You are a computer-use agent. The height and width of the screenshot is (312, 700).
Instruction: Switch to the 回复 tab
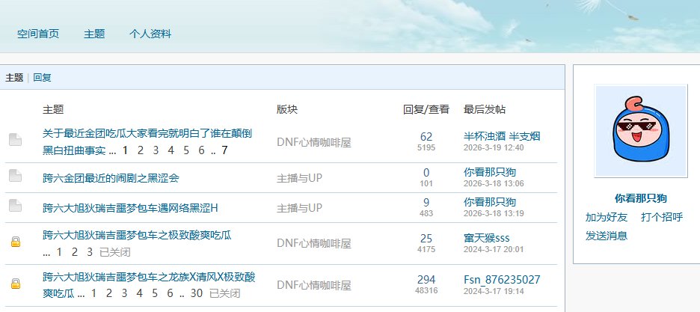pos(42,77)
